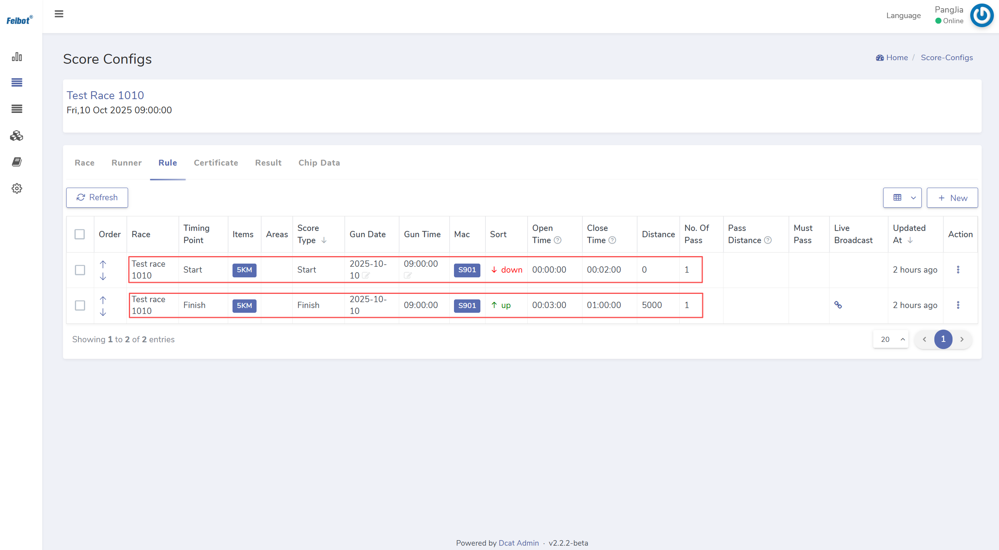Open the bar chart dashboard sidebar icon
The image size is (999, 550).
(x=17, y=57)
